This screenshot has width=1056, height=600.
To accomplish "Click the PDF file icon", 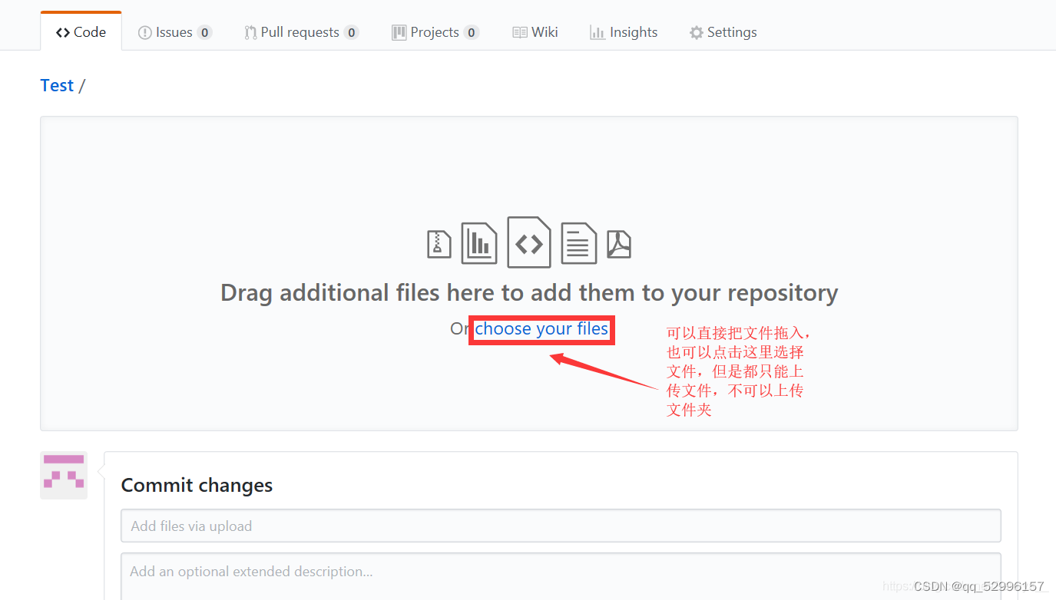I will 619,244.
